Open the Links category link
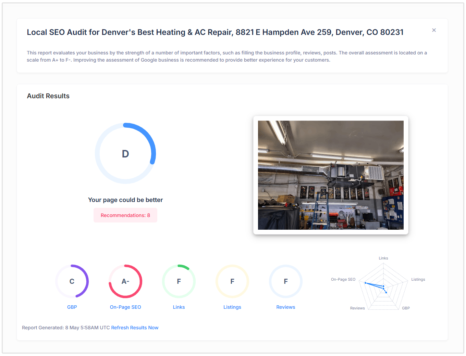Viewport: 466px width, 356px height. click(x=179, y=307)
